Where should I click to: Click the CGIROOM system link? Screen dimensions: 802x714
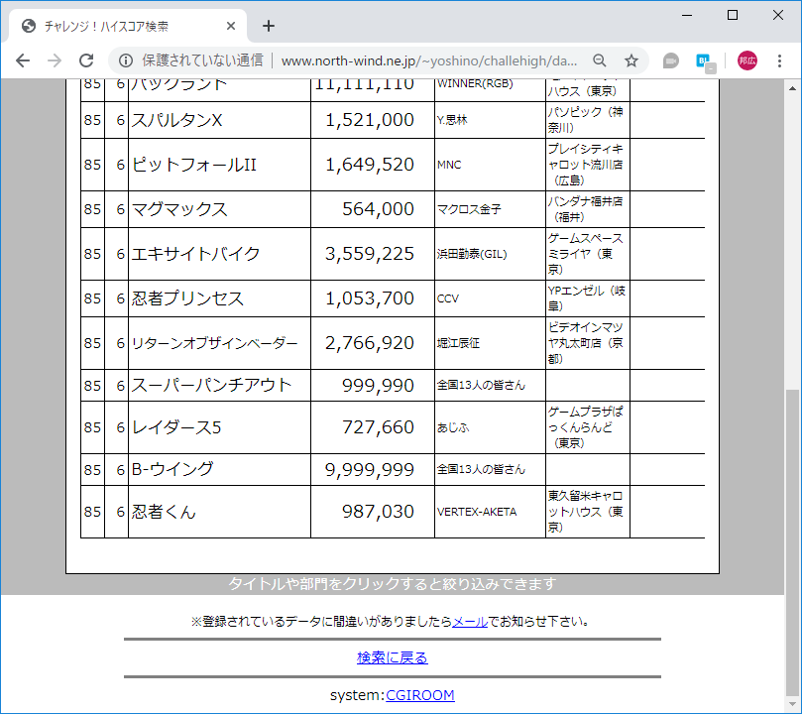coord(422,695)
